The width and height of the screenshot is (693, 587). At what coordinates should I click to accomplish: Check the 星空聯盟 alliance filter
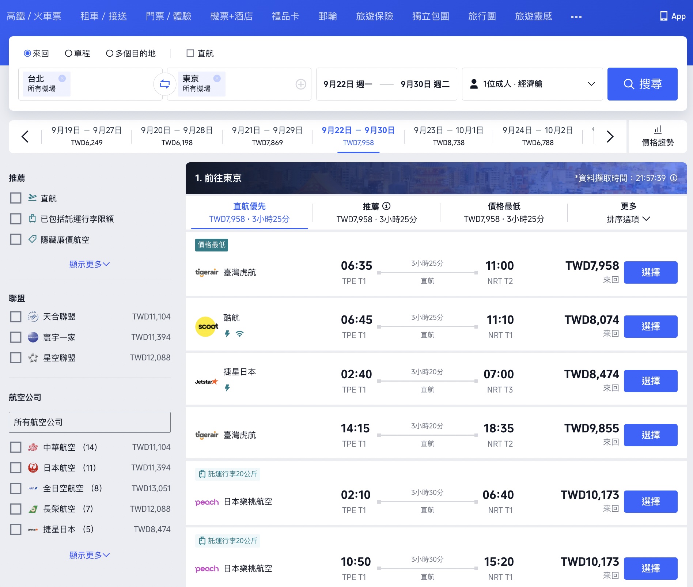(16, 357)
